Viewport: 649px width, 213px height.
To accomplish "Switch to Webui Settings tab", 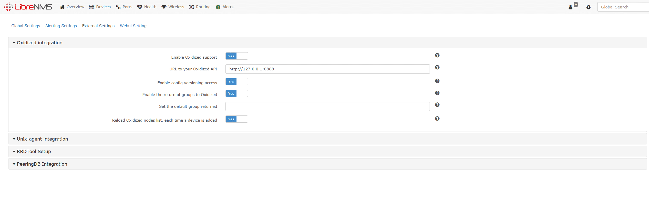I will [134, 26].
